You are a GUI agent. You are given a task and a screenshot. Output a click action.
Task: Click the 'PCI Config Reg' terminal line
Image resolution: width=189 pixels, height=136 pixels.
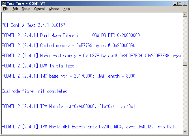(33, 25)
